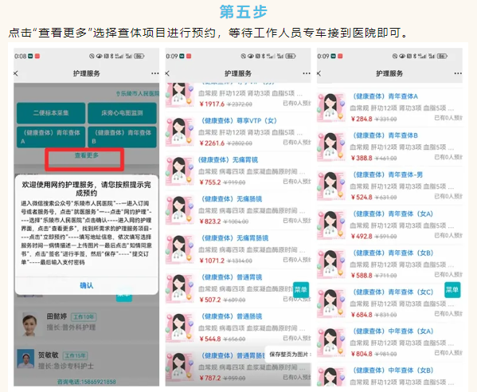This screenshot has height=392, width=477.
Task: Close the left 护理服务 screen with X
Action: pos(16,73)
